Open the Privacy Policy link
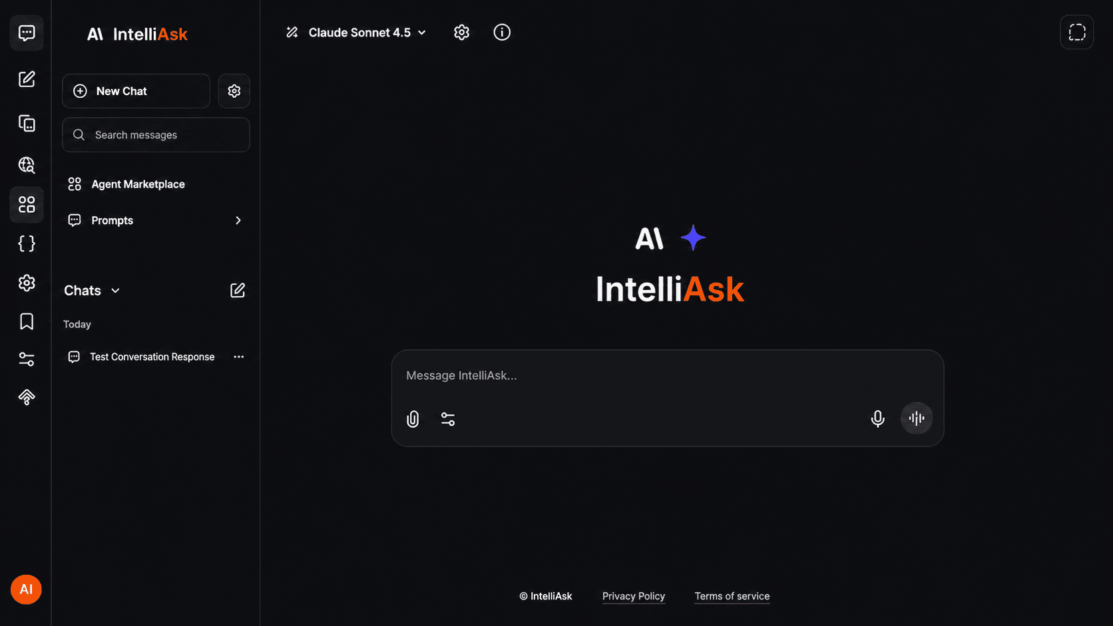The image size is (1113, 626). coord(634,597)
